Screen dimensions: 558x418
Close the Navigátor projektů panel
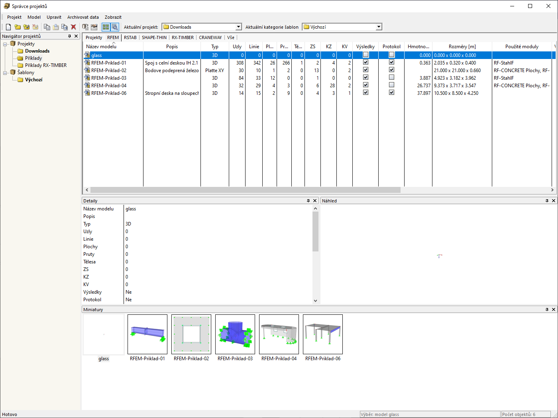76,36
